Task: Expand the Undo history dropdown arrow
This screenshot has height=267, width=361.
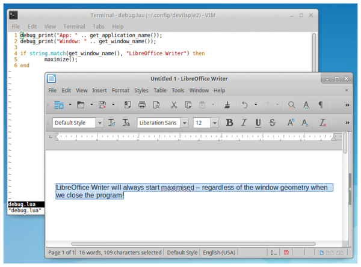Action: [256, 105]
